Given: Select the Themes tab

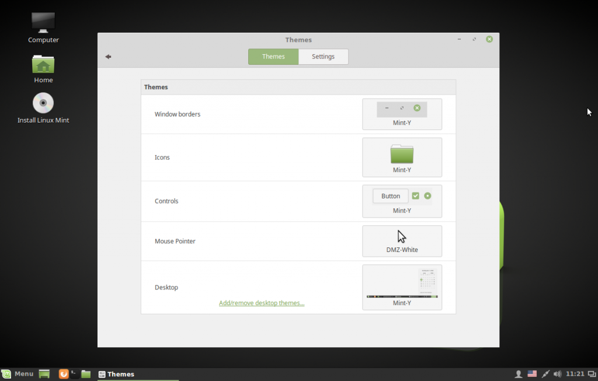Looking at the screenshot, I should pos(273,57).
